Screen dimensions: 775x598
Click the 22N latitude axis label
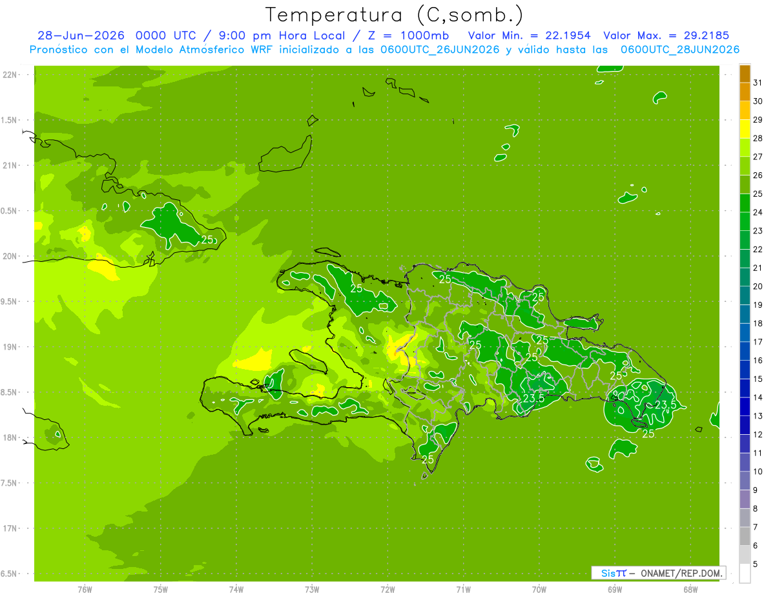(10, 75)
